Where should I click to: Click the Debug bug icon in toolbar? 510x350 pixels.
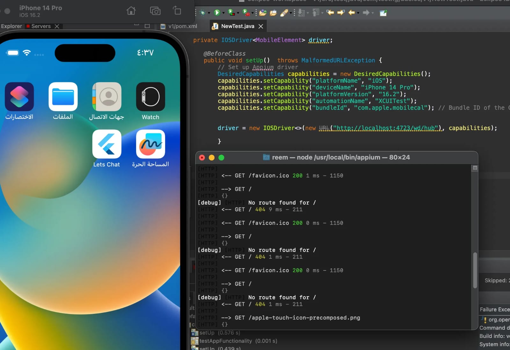[x=202, y=13]
